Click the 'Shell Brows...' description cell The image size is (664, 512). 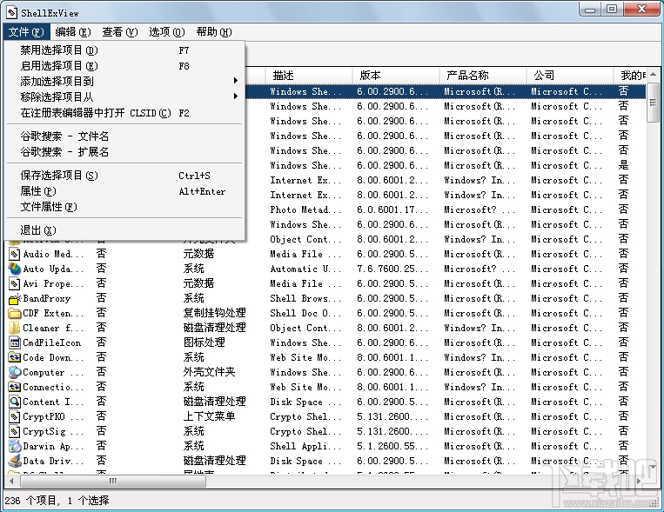tap(305, 299)
